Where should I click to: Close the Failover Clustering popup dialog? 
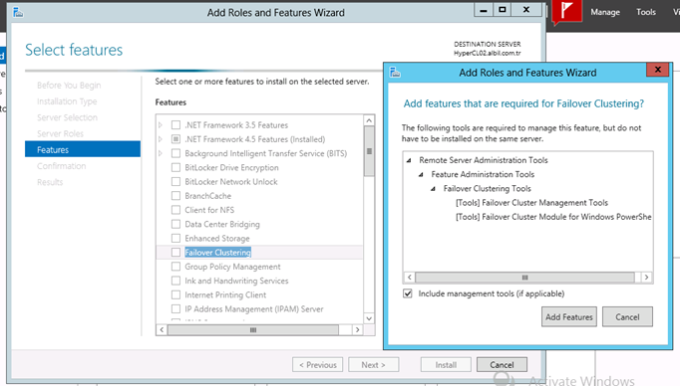coord(657,70)
